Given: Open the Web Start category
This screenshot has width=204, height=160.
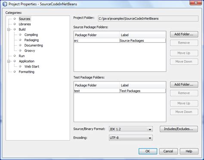Looking at the screenshot, I should coord(32,67).
